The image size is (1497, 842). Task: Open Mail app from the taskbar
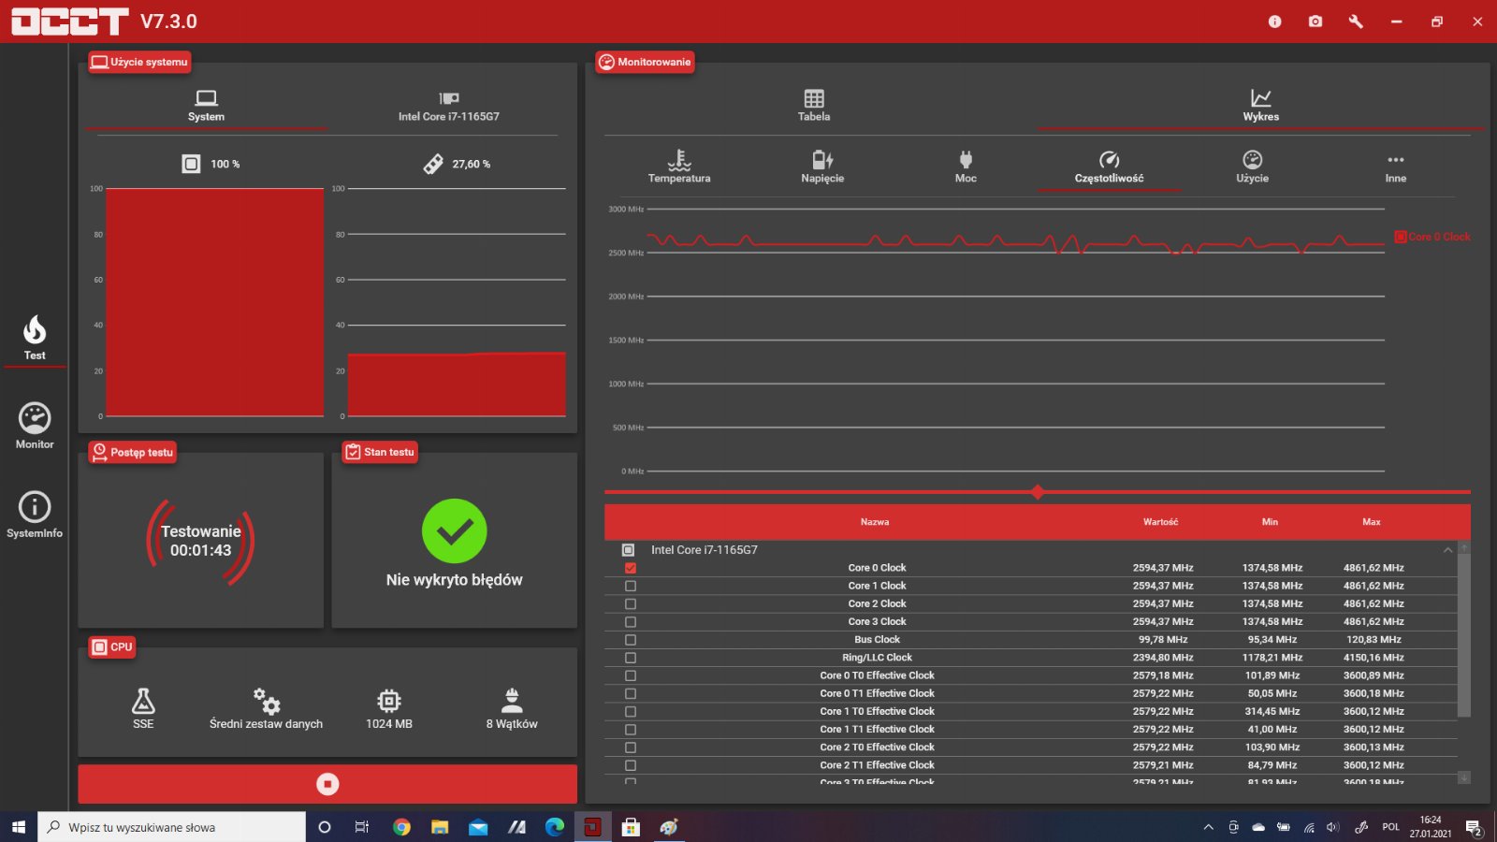(478, 827)
